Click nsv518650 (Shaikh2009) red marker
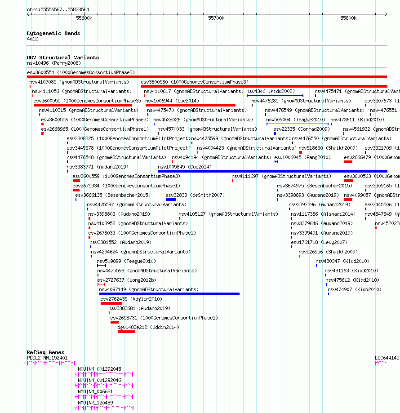The width and height of the screenshot is (400, 413). 301,152
